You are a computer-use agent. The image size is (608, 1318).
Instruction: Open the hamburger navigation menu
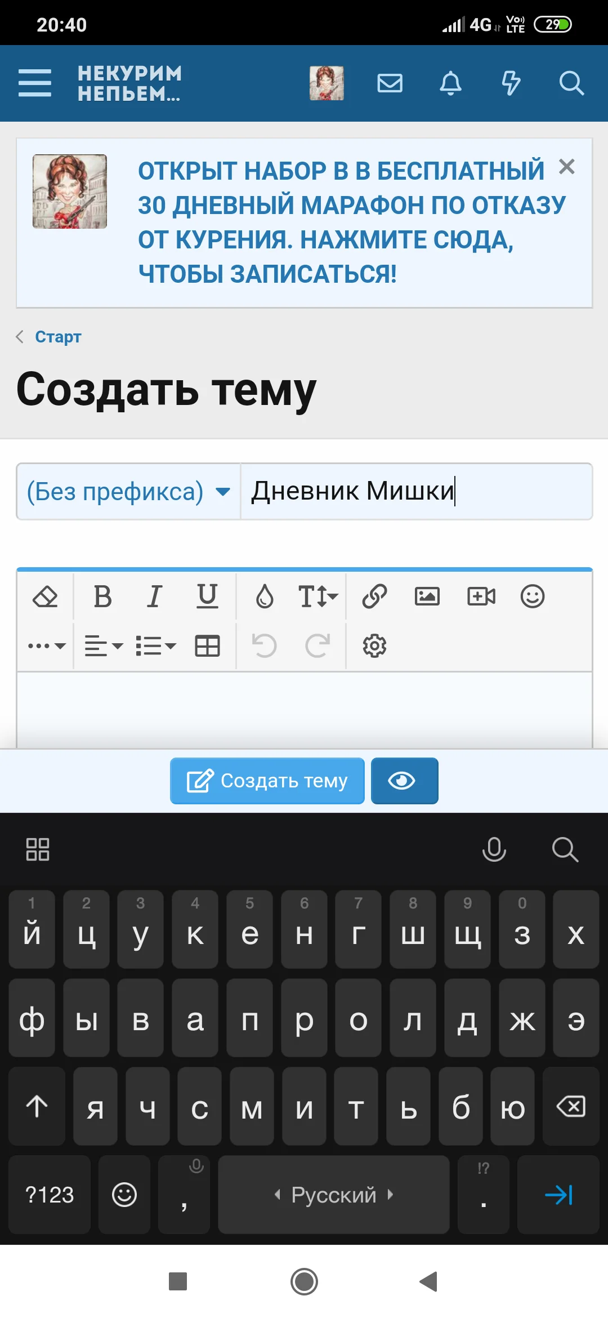(35, 83)
